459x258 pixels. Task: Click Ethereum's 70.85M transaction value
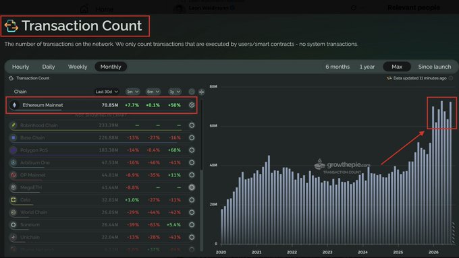pyautogui.click(x=110, y=105)
